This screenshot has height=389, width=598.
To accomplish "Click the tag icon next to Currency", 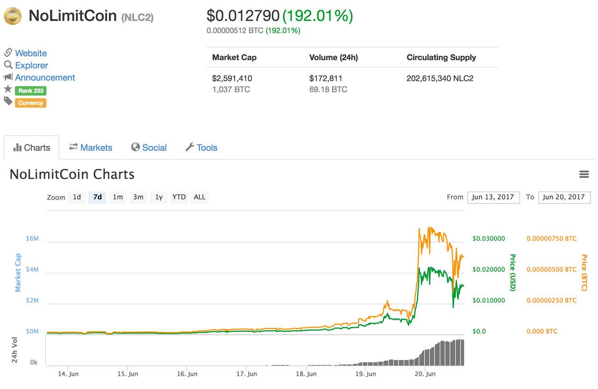I will tap(8, 101).
